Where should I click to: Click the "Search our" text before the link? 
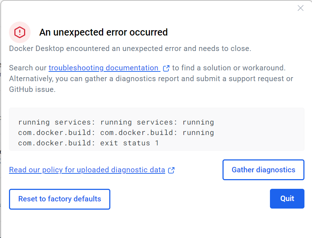tap(28, 68)
